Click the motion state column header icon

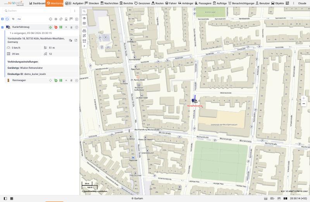click(56, 19)
